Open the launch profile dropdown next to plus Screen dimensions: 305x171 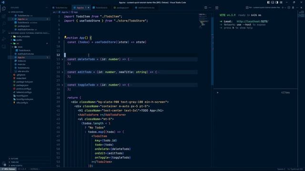[285, 8]
